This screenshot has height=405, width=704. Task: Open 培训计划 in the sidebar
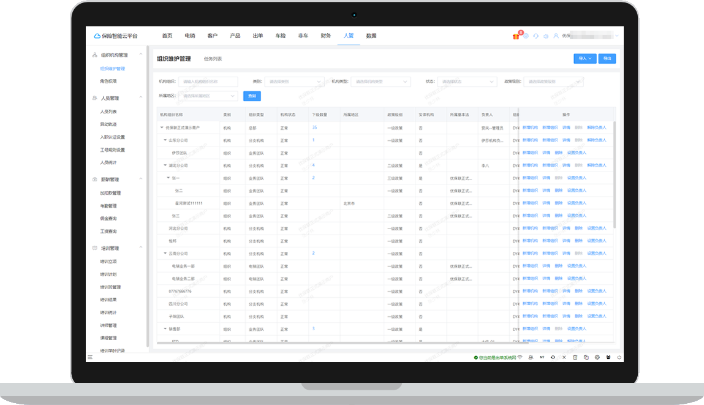click(108, 274)
